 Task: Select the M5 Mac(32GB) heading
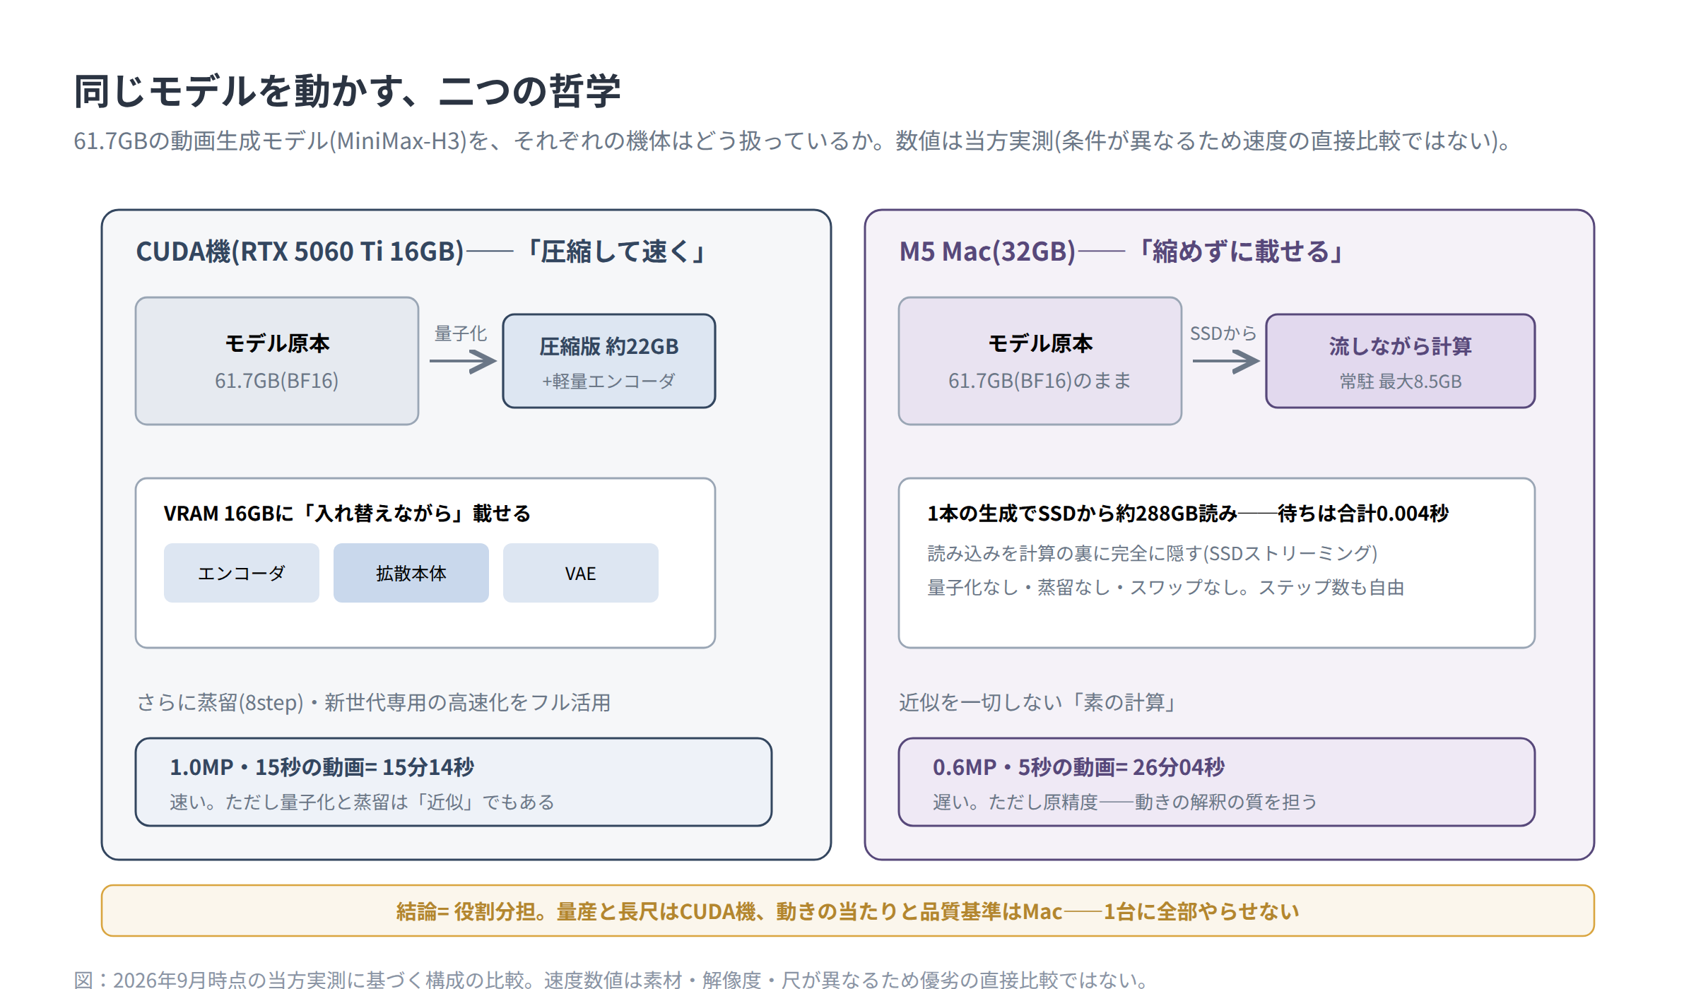tap(1121, 251)
